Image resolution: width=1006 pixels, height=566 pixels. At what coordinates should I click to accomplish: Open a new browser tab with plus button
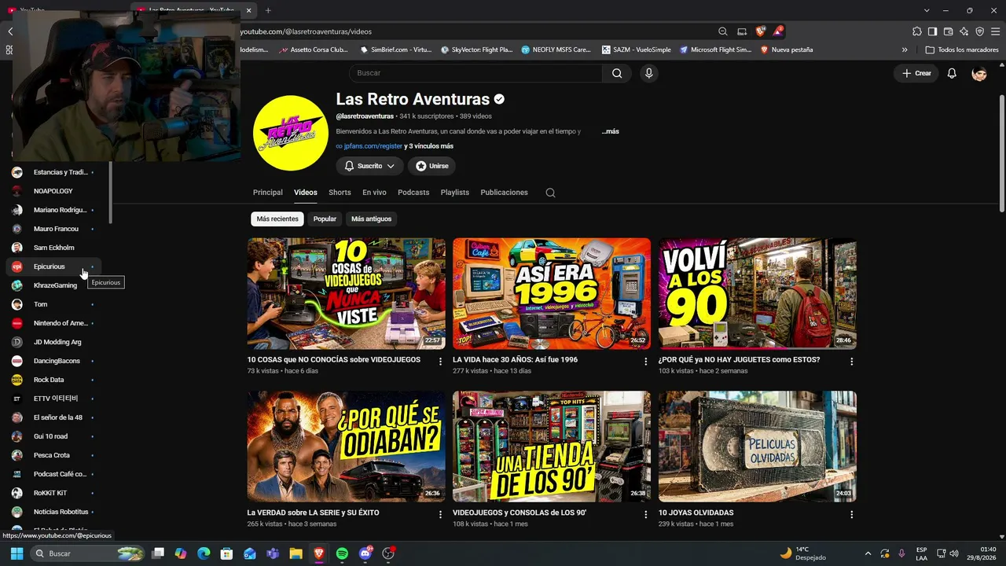[x=268, y=10]
